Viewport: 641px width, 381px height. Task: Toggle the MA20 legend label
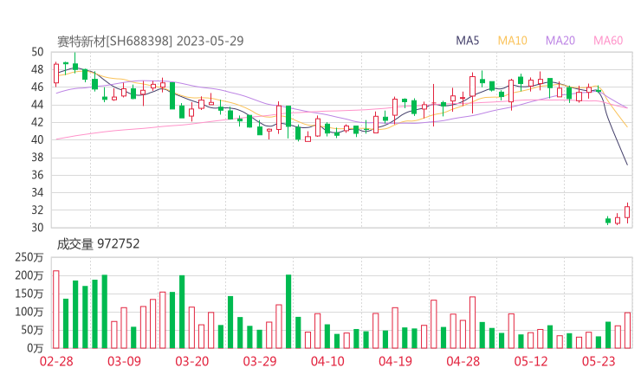(x=560, y=41)
